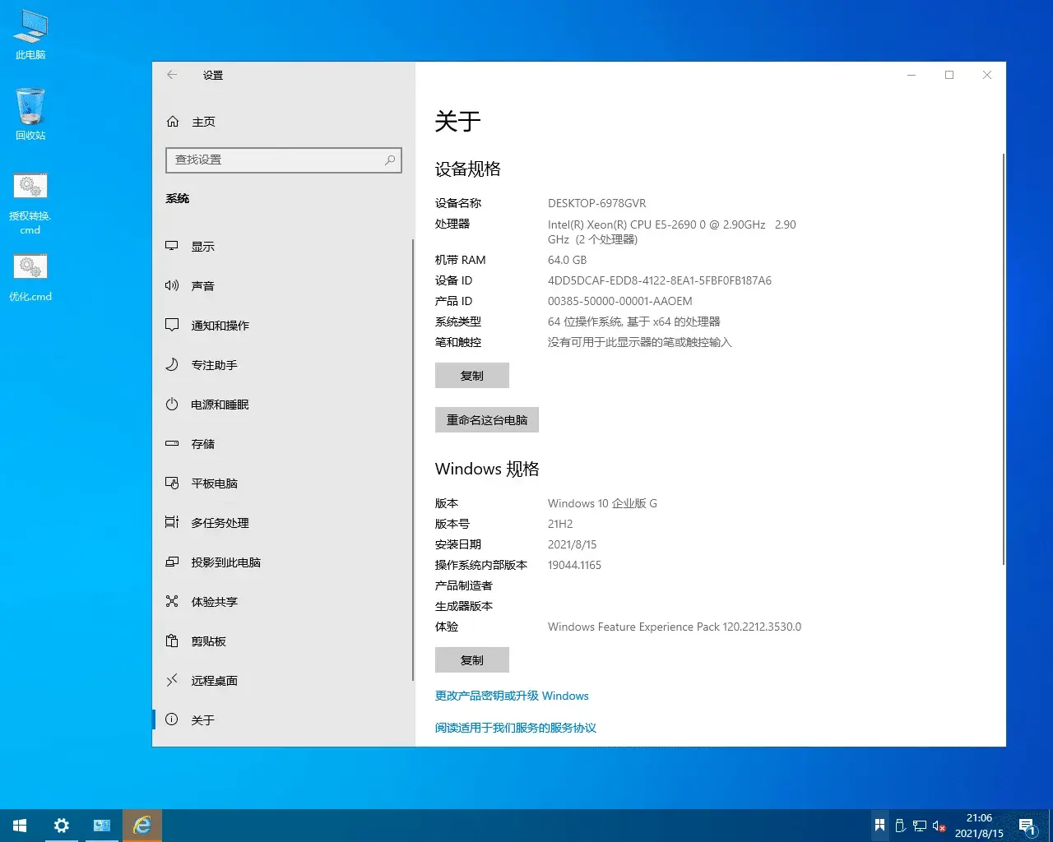Image resolution: width=1053 pixels, height=842 pixels.
Task: Open Internet Explorer from the taskbar
Action: (142, 826)
